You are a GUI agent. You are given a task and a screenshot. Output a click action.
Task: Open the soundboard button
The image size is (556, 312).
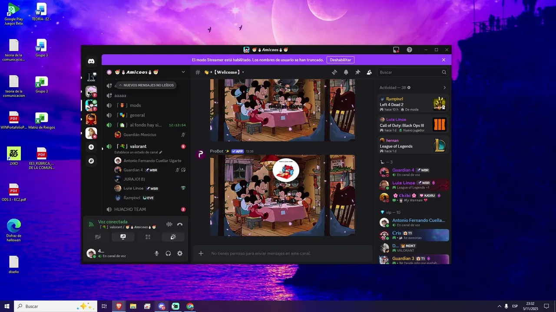(x=173, y=237)
